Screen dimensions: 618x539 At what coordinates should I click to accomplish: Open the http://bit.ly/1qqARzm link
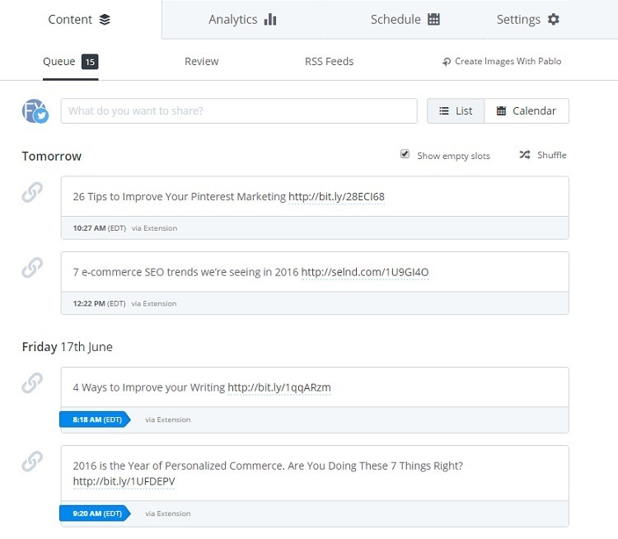click(x=279, y=387)
